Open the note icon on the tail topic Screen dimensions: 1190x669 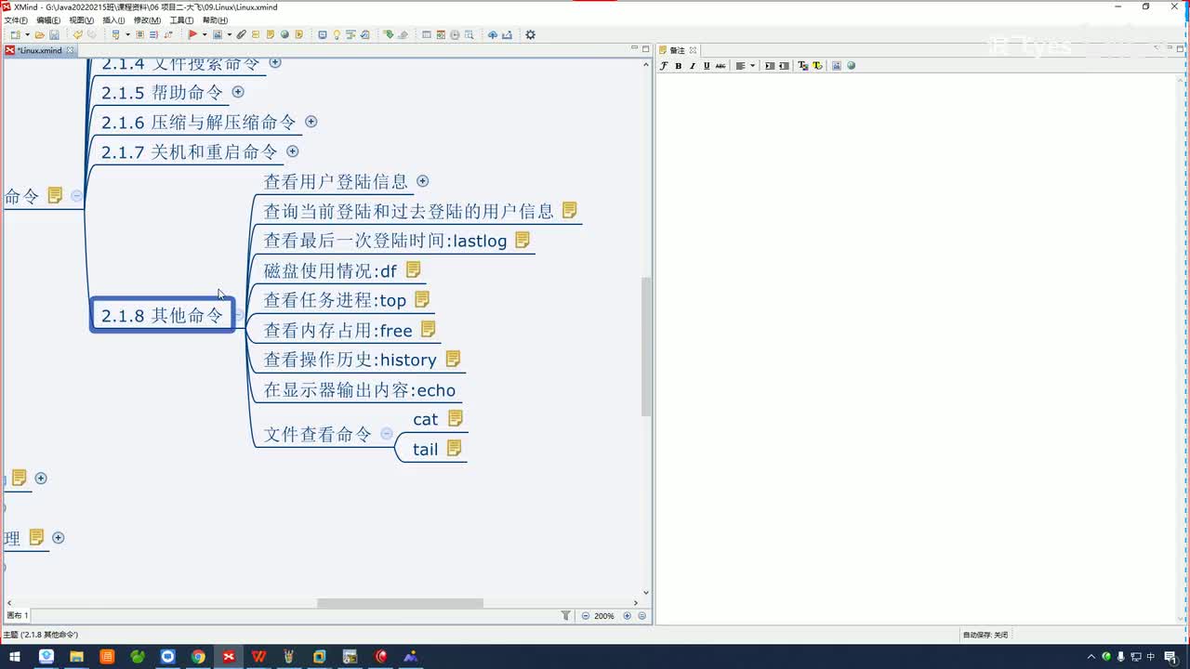tap(455, 448)
